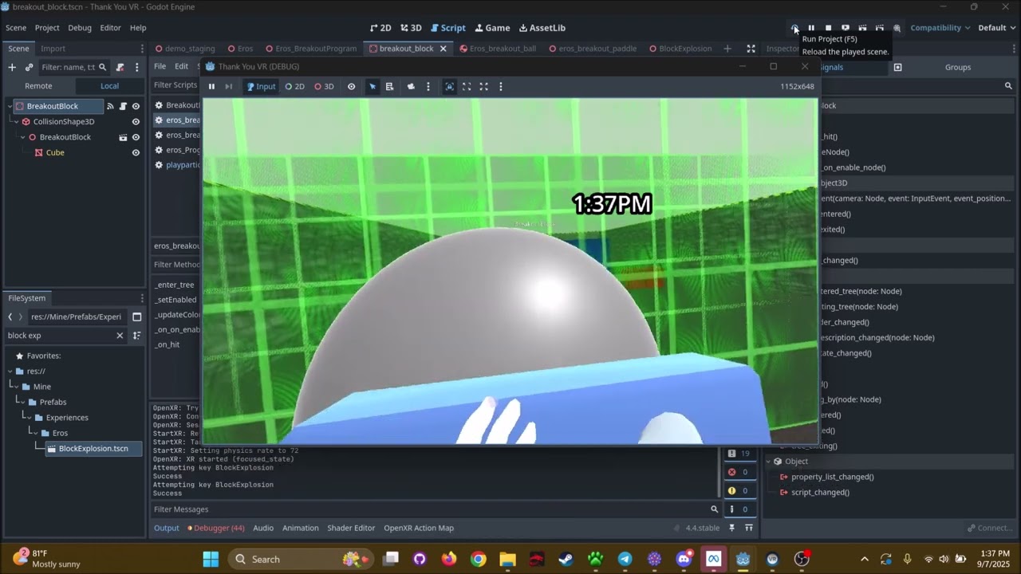Add a new scene tab with plus
This screenshot has height=574, width=1021.
727,49
